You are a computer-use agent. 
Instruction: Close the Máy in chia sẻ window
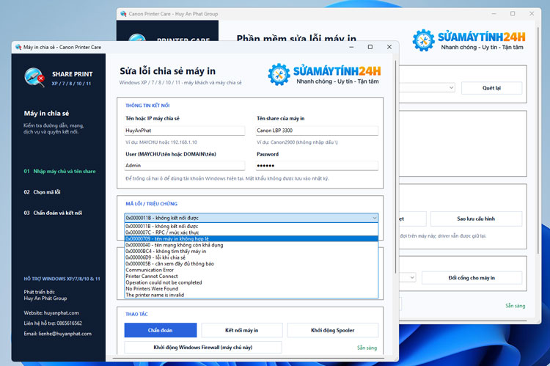tap(389, 47)
